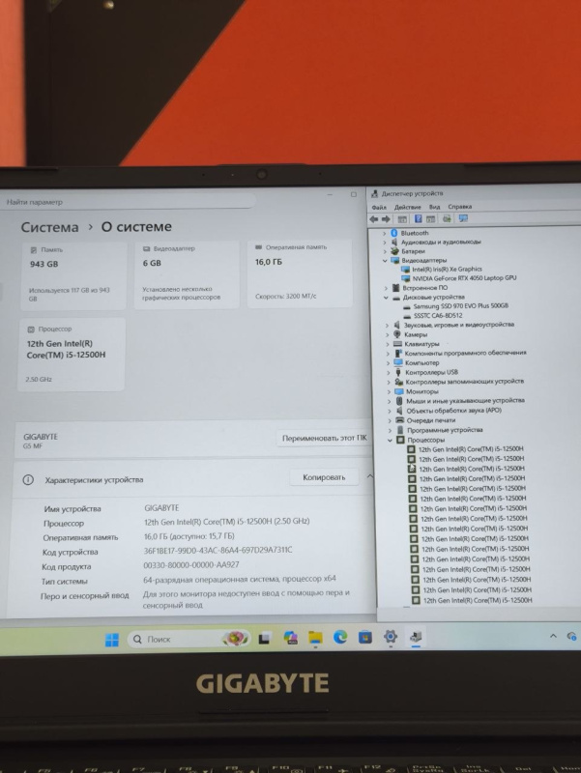Open Task View from the taskbar

[x=264, y=639]
